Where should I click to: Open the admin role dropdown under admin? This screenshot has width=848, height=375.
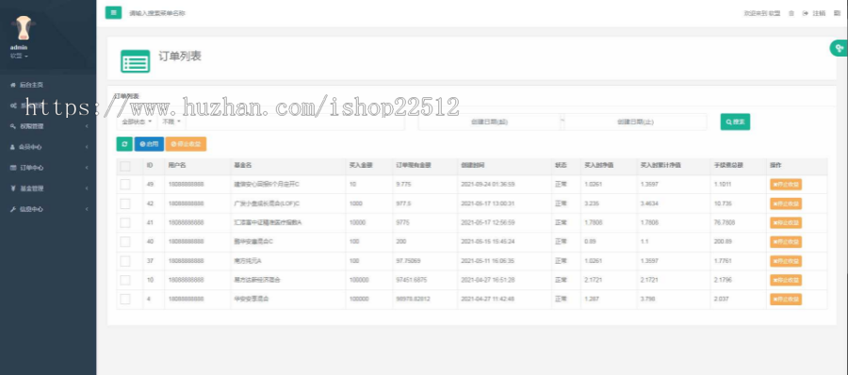click(x=20, y=56)
